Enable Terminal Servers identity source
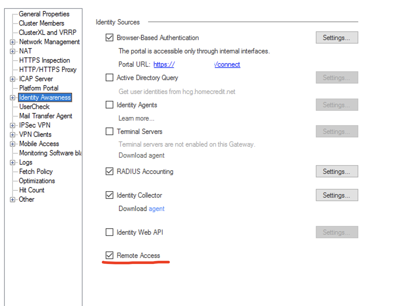The width and height of the screenshot is (403, 306). coord(109,131)
